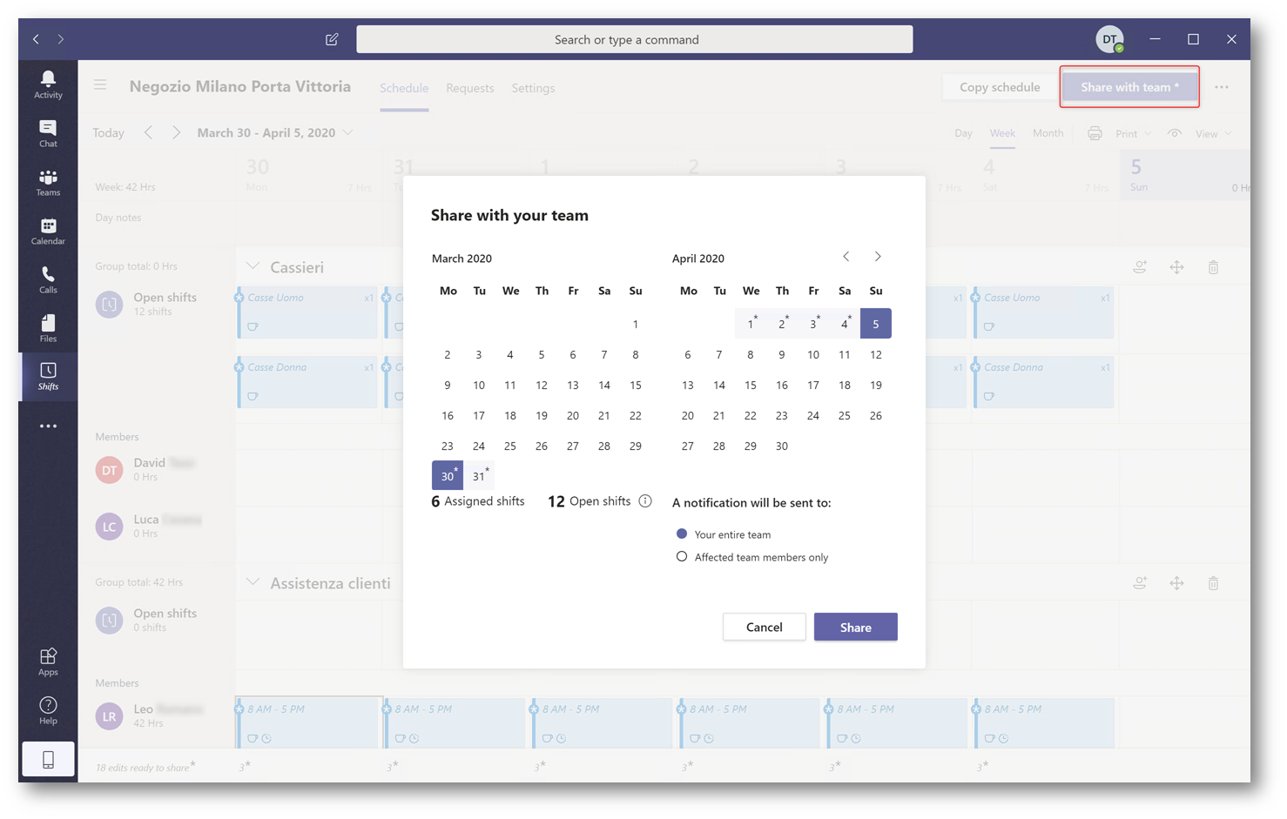Select March 30 in the share calendar
1287x819 pixels.
pyautogui.click(x=448, y=476)
